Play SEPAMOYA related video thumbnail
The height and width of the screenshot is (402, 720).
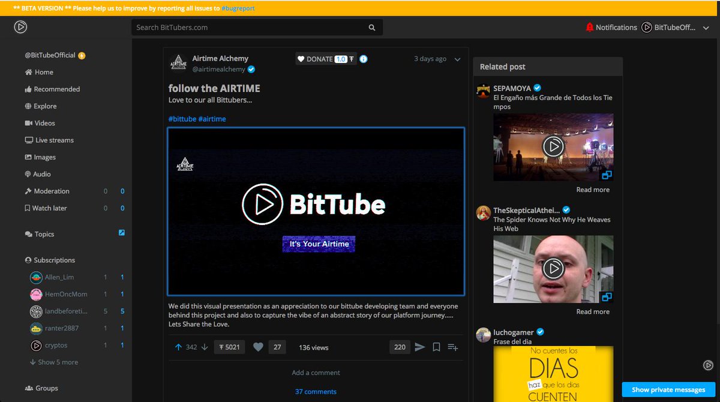(x=553, y=147)
